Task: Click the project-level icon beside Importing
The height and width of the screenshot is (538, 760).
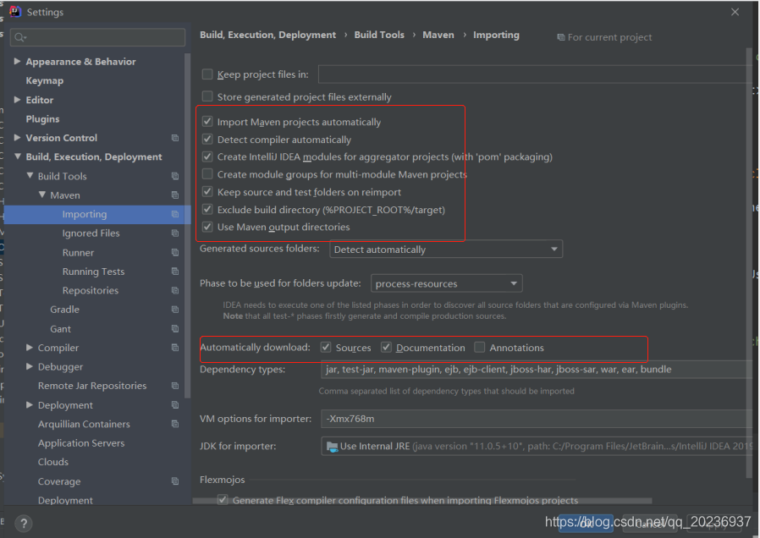Action: (x=175, y=214)
